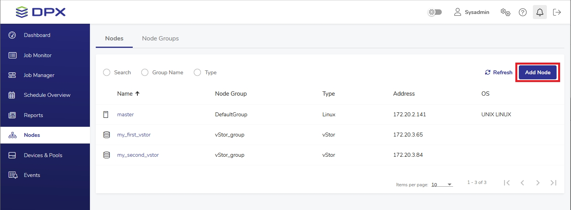The width and height of the screenshot is (571, 210).
Task: Open the Items per page dropdown
Action: click(442, 185)
